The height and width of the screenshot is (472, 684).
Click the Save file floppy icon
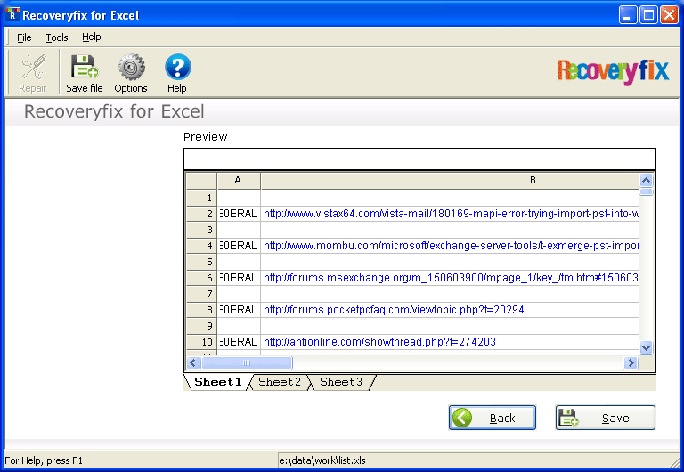coord(85,66)
